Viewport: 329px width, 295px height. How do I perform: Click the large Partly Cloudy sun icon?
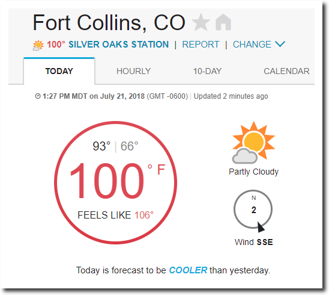tap(253, 143)
